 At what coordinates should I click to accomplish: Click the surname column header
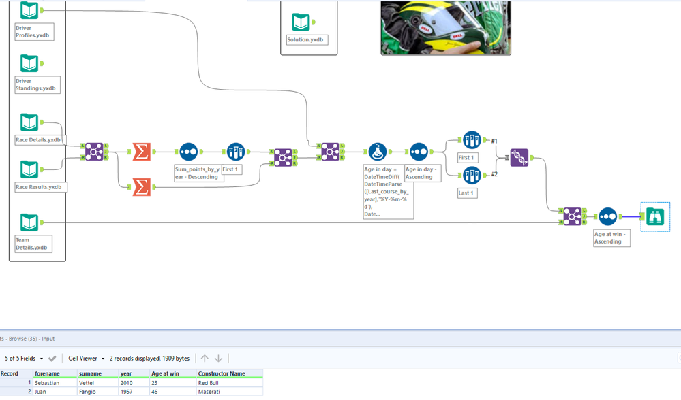pos(98,373)
